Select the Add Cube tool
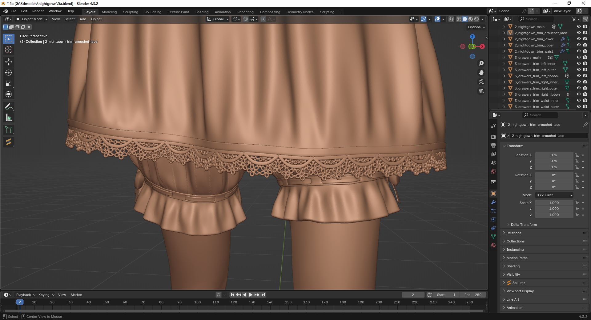The height and width of the screenshot is (320, 591). point(9,130)
